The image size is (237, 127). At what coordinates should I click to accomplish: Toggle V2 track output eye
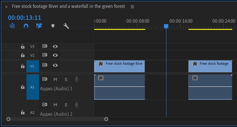(x=55, y=55)
